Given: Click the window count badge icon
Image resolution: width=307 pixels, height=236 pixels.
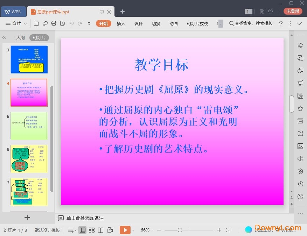Looking at the screenshot, I should click(x=248, y=12).
